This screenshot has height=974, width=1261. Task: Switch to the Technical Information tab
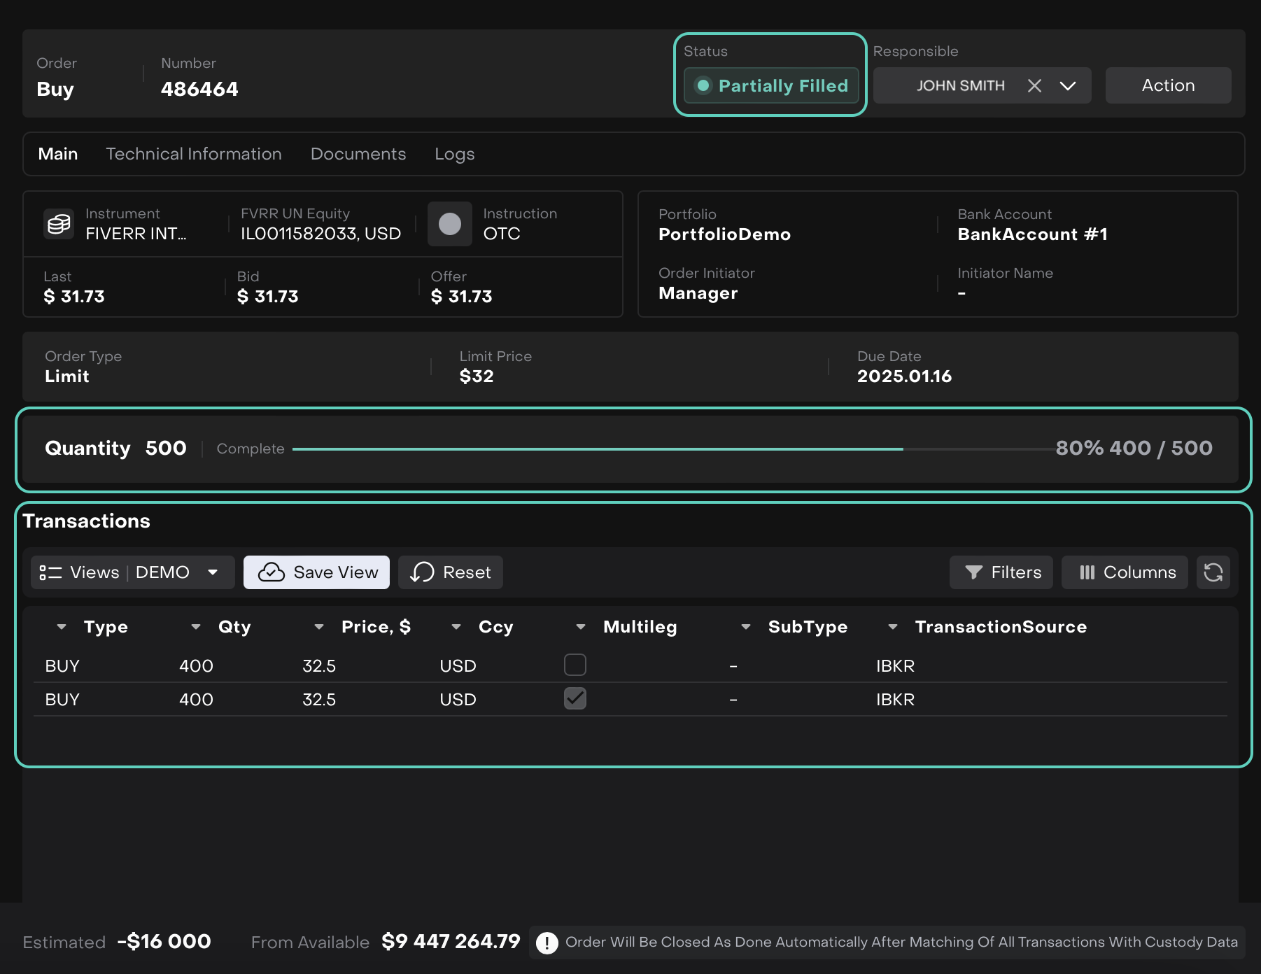coord(194,154)
